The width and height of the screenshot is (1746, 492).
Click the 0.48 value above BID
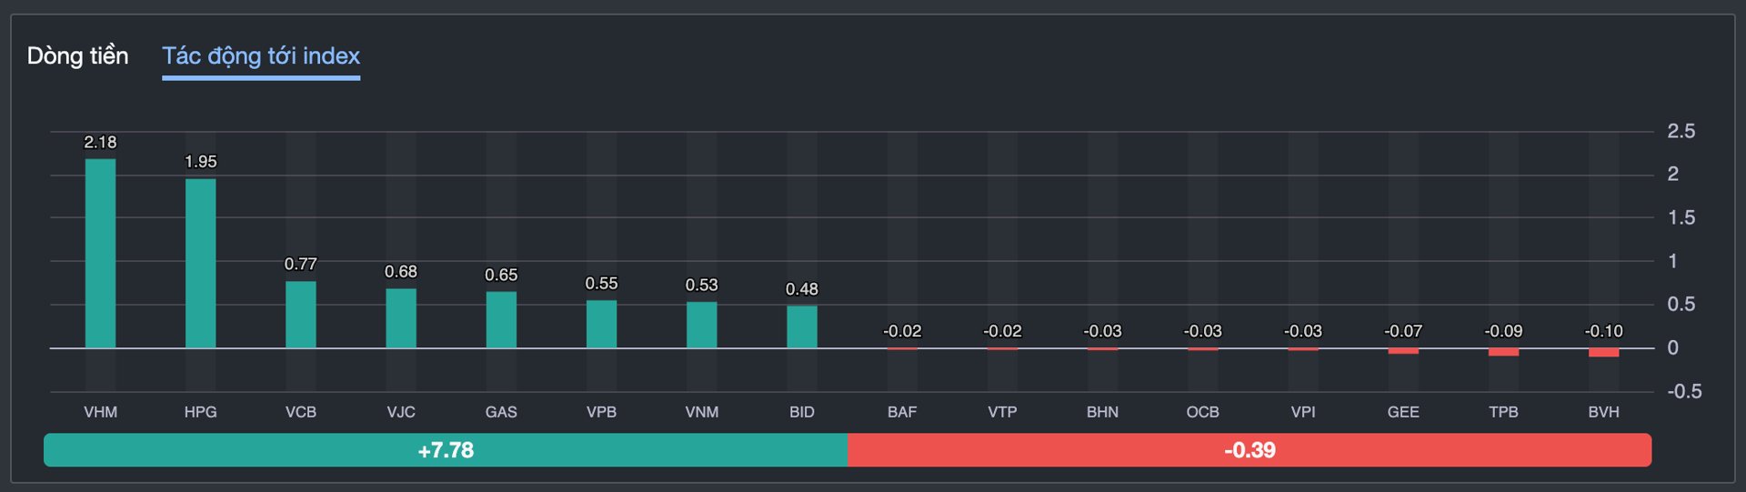802,289
